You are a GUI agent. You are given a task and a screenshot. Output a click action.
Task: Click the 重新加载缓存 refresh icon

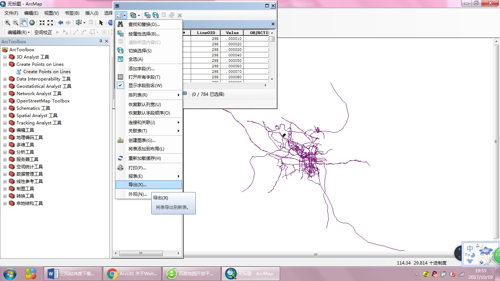120,158
